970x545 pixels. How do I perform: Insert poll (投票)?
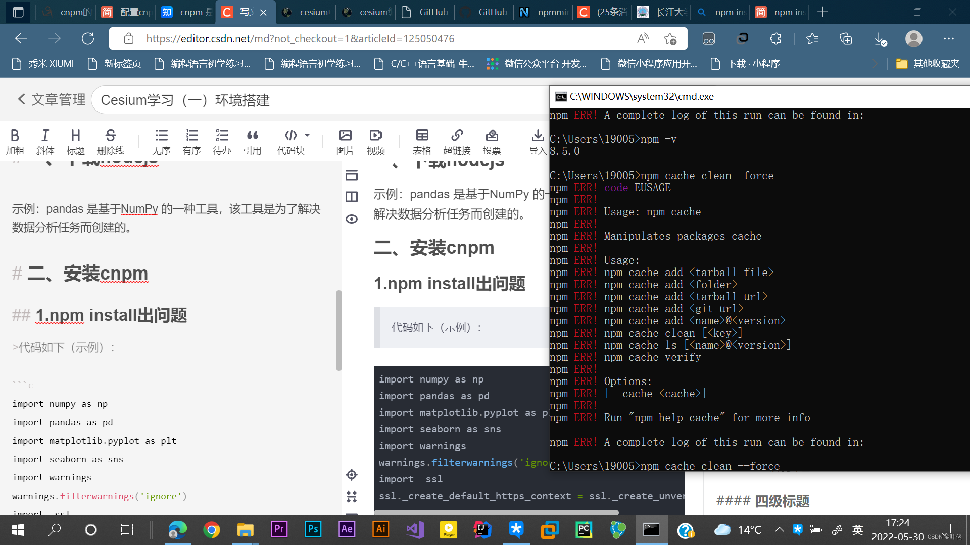[492, 141]
